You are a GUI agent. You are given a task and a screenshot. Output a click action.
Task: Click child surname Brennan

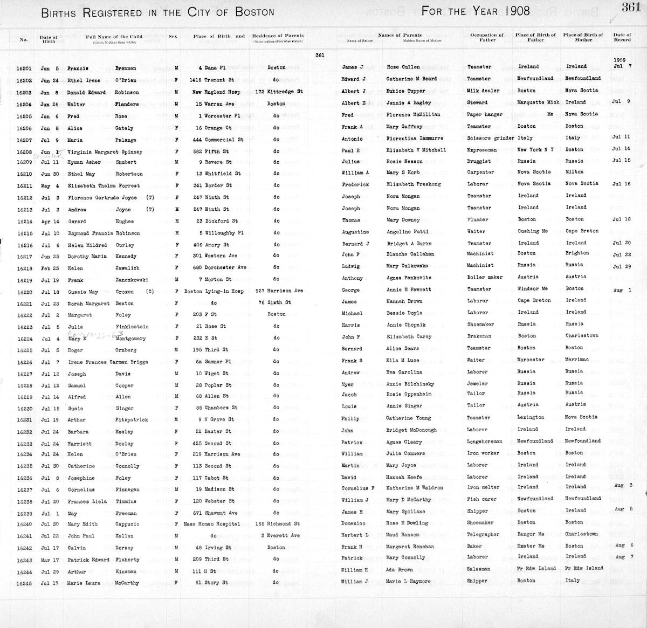point(126,68)
